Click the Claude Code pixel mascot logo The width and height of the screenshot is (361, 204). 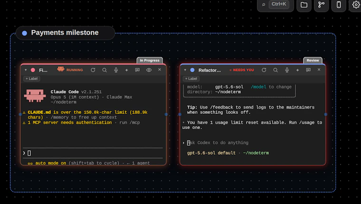[x=35, y=95]
